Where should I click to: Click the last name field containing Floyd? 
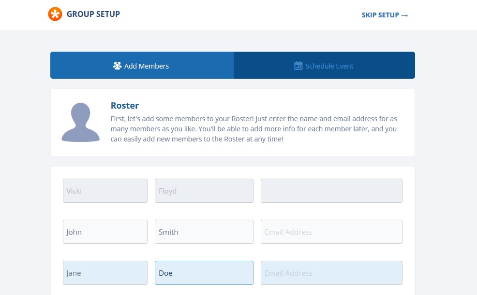point(204,191)
